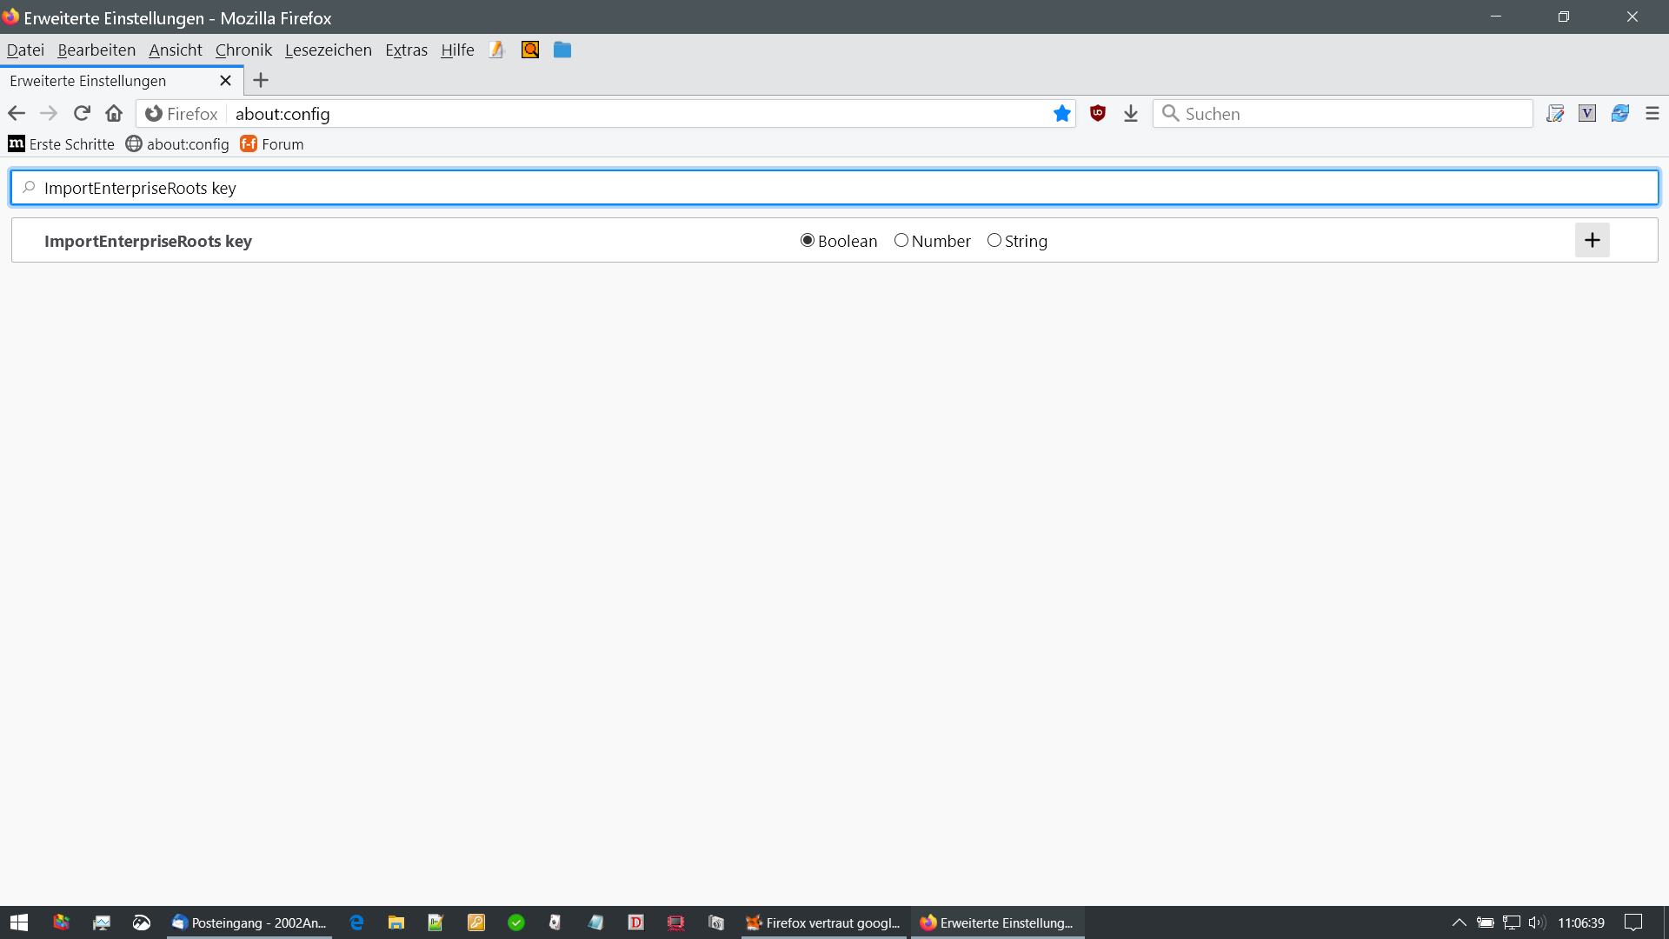Screen dimensions: 1669x939
Task: Open the Firefox hamburger menu
Action: tap(1652, 113)
